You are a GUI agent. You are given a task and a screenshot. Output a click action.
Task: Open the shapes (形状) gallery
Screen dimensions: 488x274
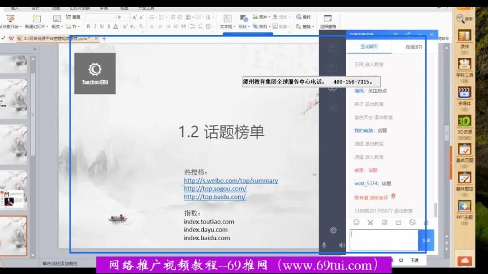(x=244, y=21)
